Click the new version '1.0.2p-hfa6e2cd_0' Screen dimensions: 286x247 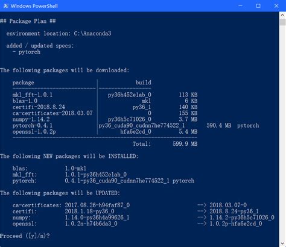click(236, 224)
